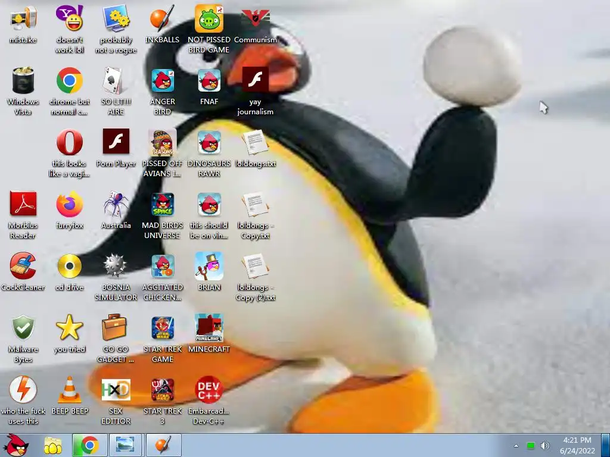Select the loldongs.txt file
The image size is (610, 457).
point(255,142)
